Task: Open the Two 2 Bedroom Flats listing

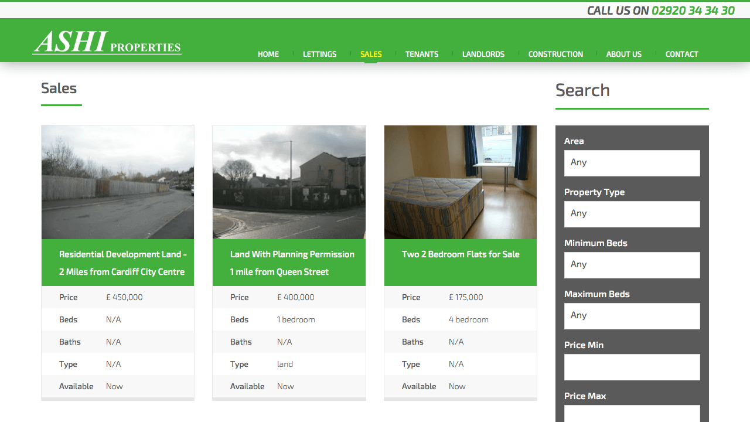Action: (460, 254)
